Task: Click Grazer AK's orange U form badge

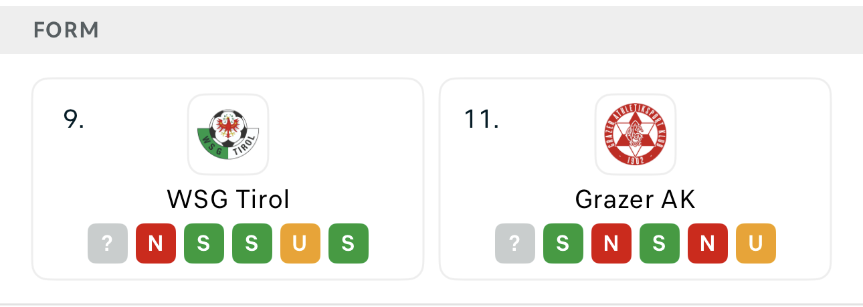Action: click(x=756, y=243)
